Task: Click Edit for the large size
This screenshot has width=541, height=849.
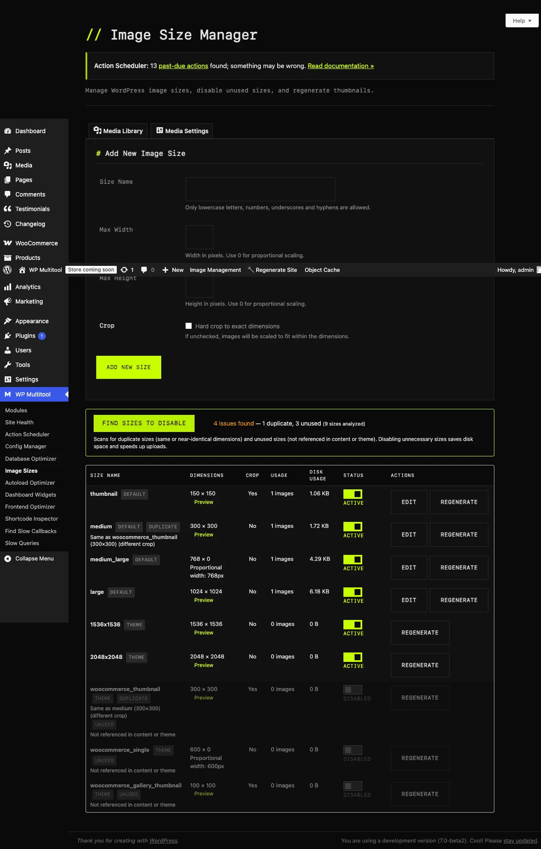Action: pyautogui.click(x=409, y=600)
